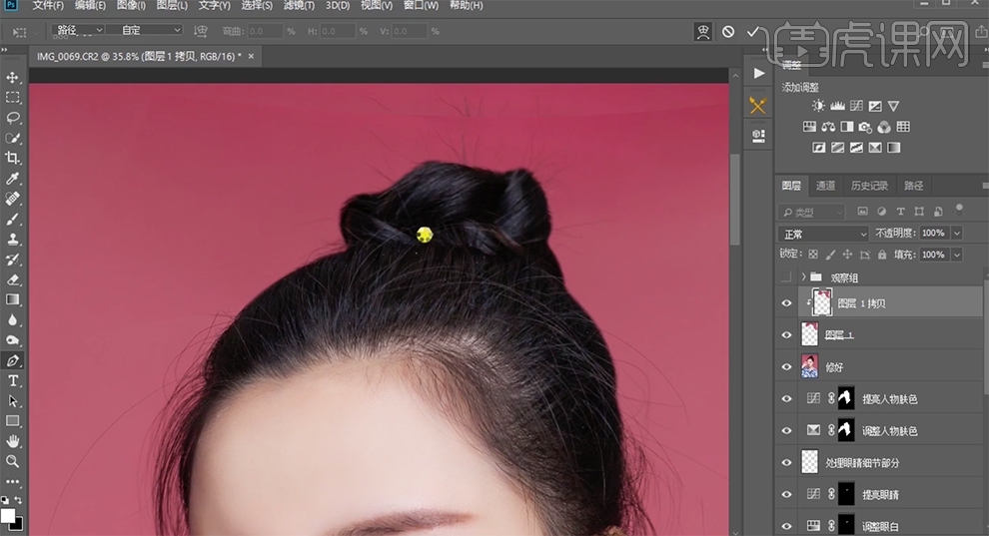Show the 观察组 group visibility
The image size is (989, 536).
click(x=786, y=277)
